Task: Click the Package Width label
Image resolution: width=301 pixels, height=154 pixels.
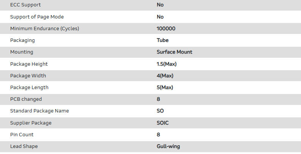Action: [x=28, y=75]
